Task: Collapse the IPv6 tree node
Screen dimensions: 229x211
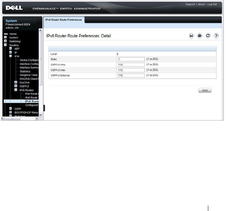Action: coord(10,56)
